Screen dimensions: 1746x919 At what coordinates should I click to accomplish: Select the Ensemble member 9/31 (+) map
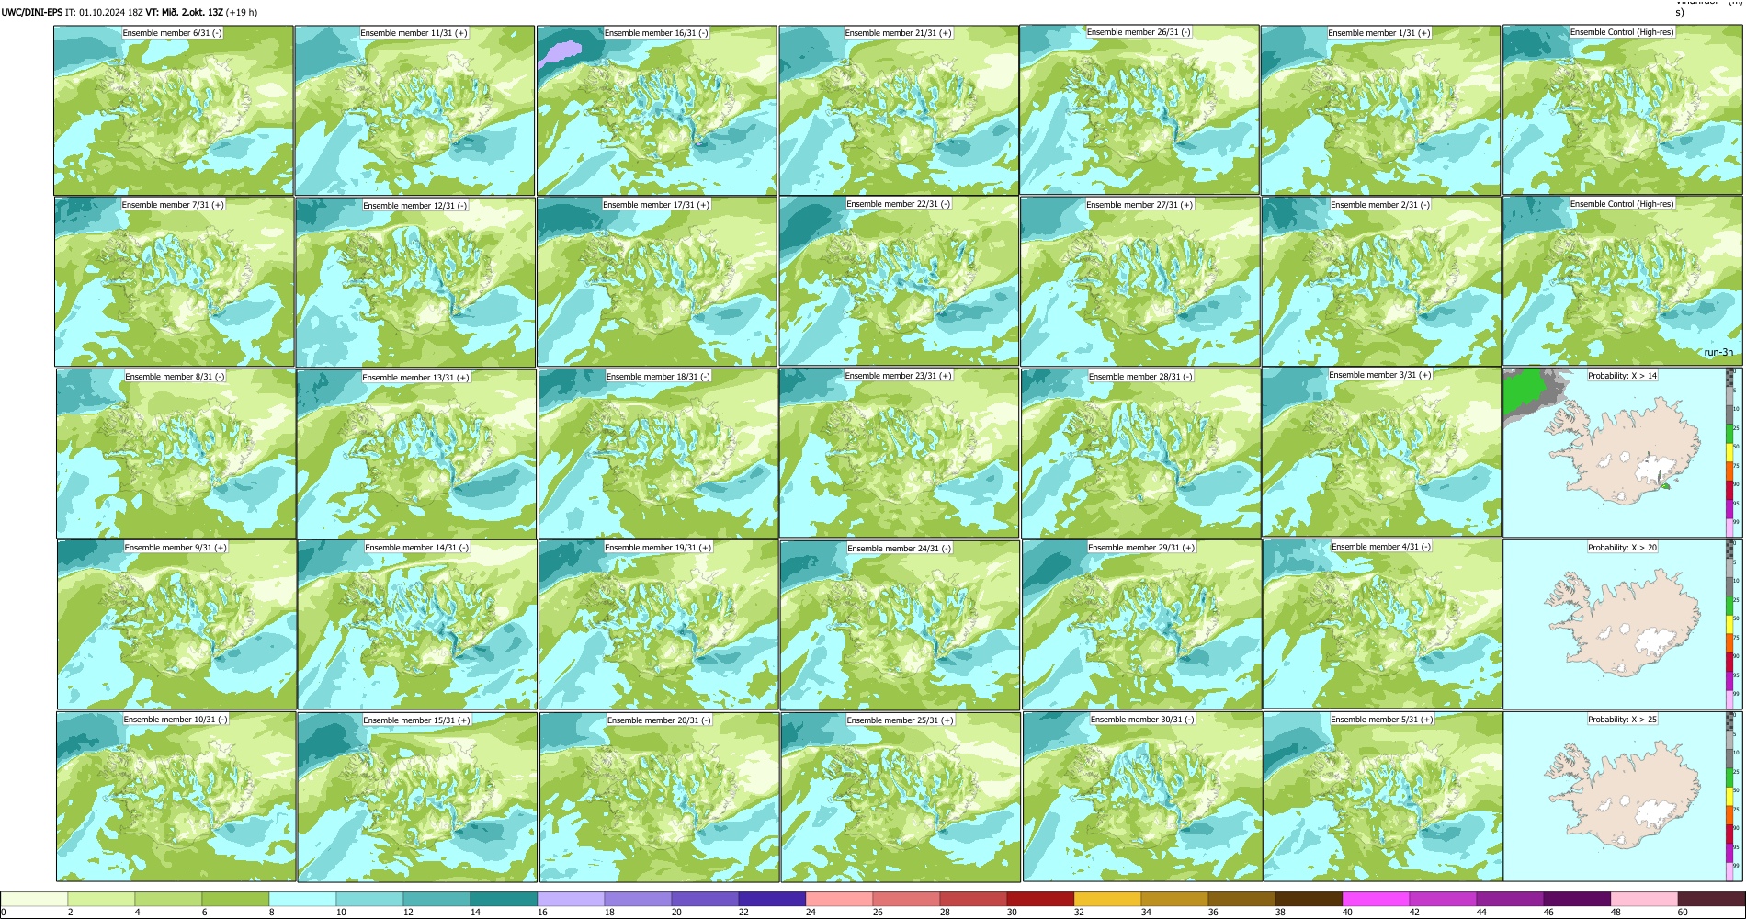pyautogui.click(x=176, y=624)
